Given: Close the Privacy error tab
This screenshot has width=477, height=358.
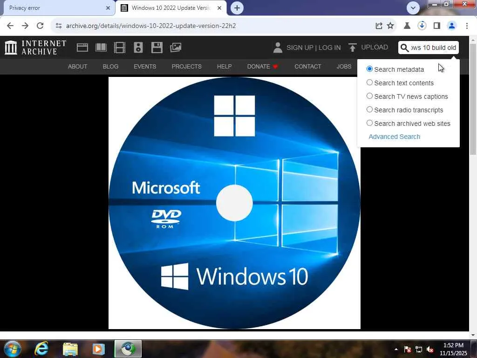Looking at the screenshot, I should click(x=108, y=8).
